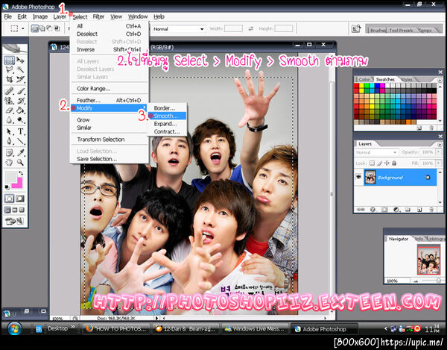This screenshot has height=350, width=447.
Task: Select the Clone Stamp tool
Action: (10, 101)
